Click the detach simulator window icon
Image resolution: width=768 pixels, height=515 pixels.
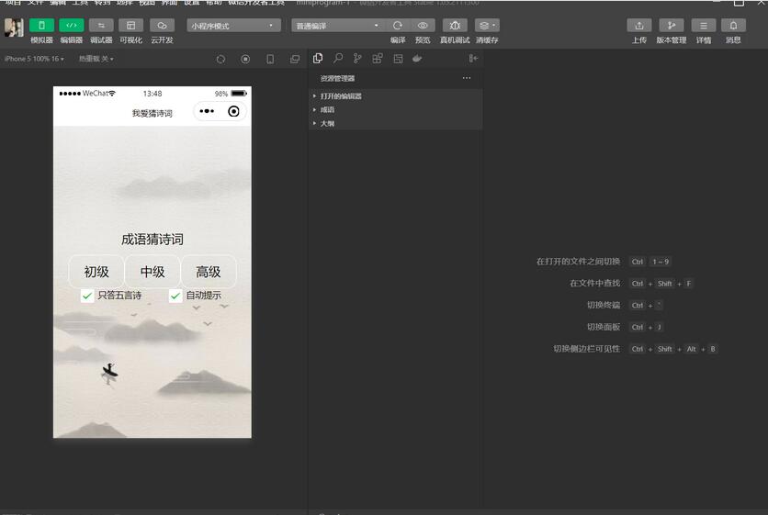pyautogui.click(x=294, y=60)
